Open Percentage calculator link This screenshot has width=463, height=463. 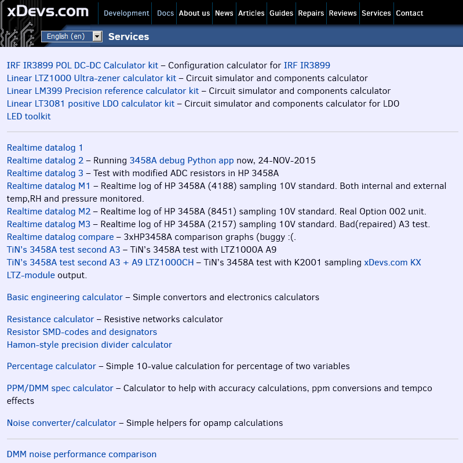point(52,366)
